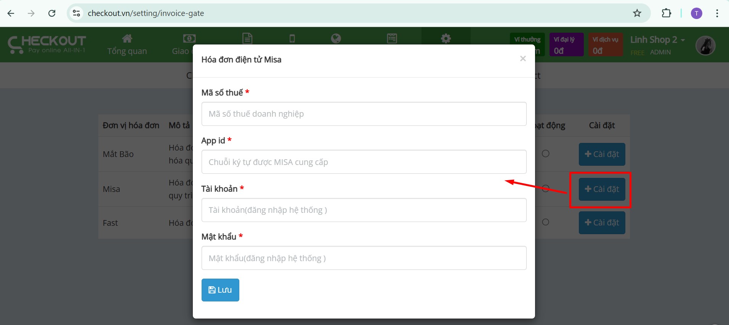Open the Ví dịch vụ wallet tab
The image size is (729, 325).
[x=606, y=45]
